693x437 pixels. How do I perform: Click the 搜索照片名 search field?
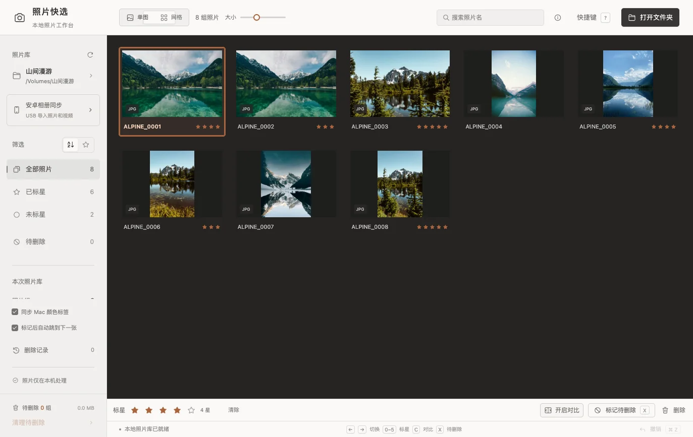[x=490, y=18]
